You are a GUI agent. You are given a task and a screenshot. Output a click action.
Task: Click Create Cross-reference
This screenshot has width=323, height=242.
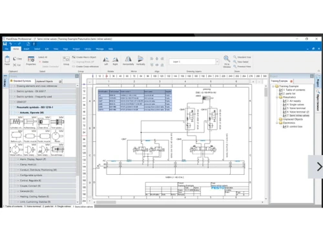[x=85, y=66]
